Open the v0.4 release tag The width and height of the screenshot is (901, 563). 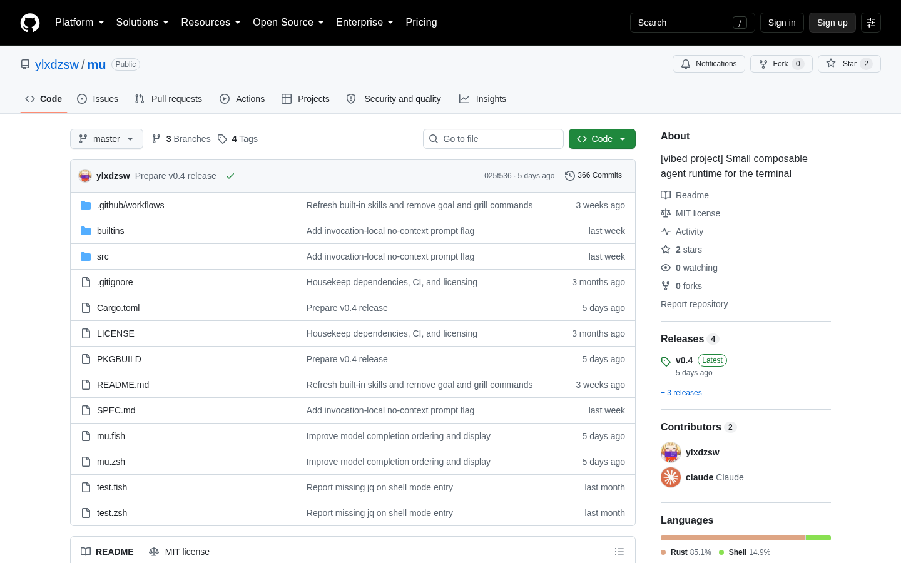click(x=684, y=360)
